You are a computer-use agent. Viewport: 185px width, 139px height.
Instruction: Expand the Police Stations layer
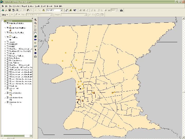pyautogui.click(x=5, y=58)
